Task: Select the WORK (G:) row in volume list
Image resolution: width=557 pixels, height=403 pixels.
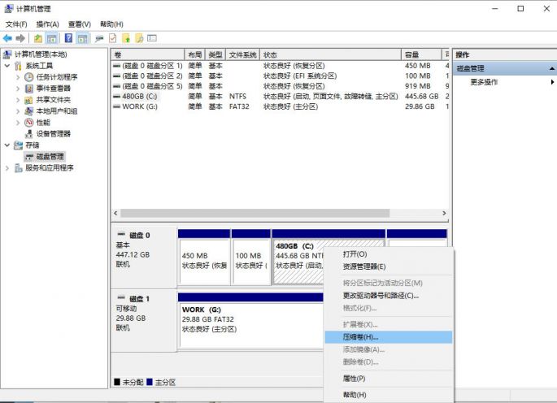Action: (280, 106)
